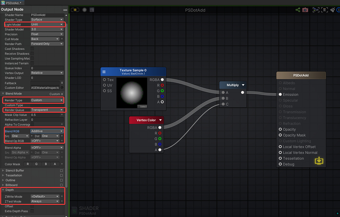Clean unconnected nodes using the broom icon
The width and height of the screenshot is (340, 217).
tap(332, 10)
